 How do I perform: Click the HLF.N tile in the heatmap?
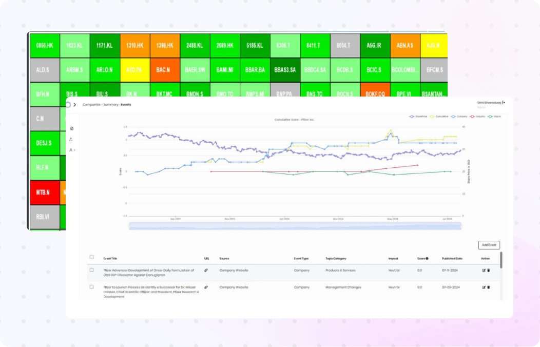pyautogui.click(x=45, y=168)
